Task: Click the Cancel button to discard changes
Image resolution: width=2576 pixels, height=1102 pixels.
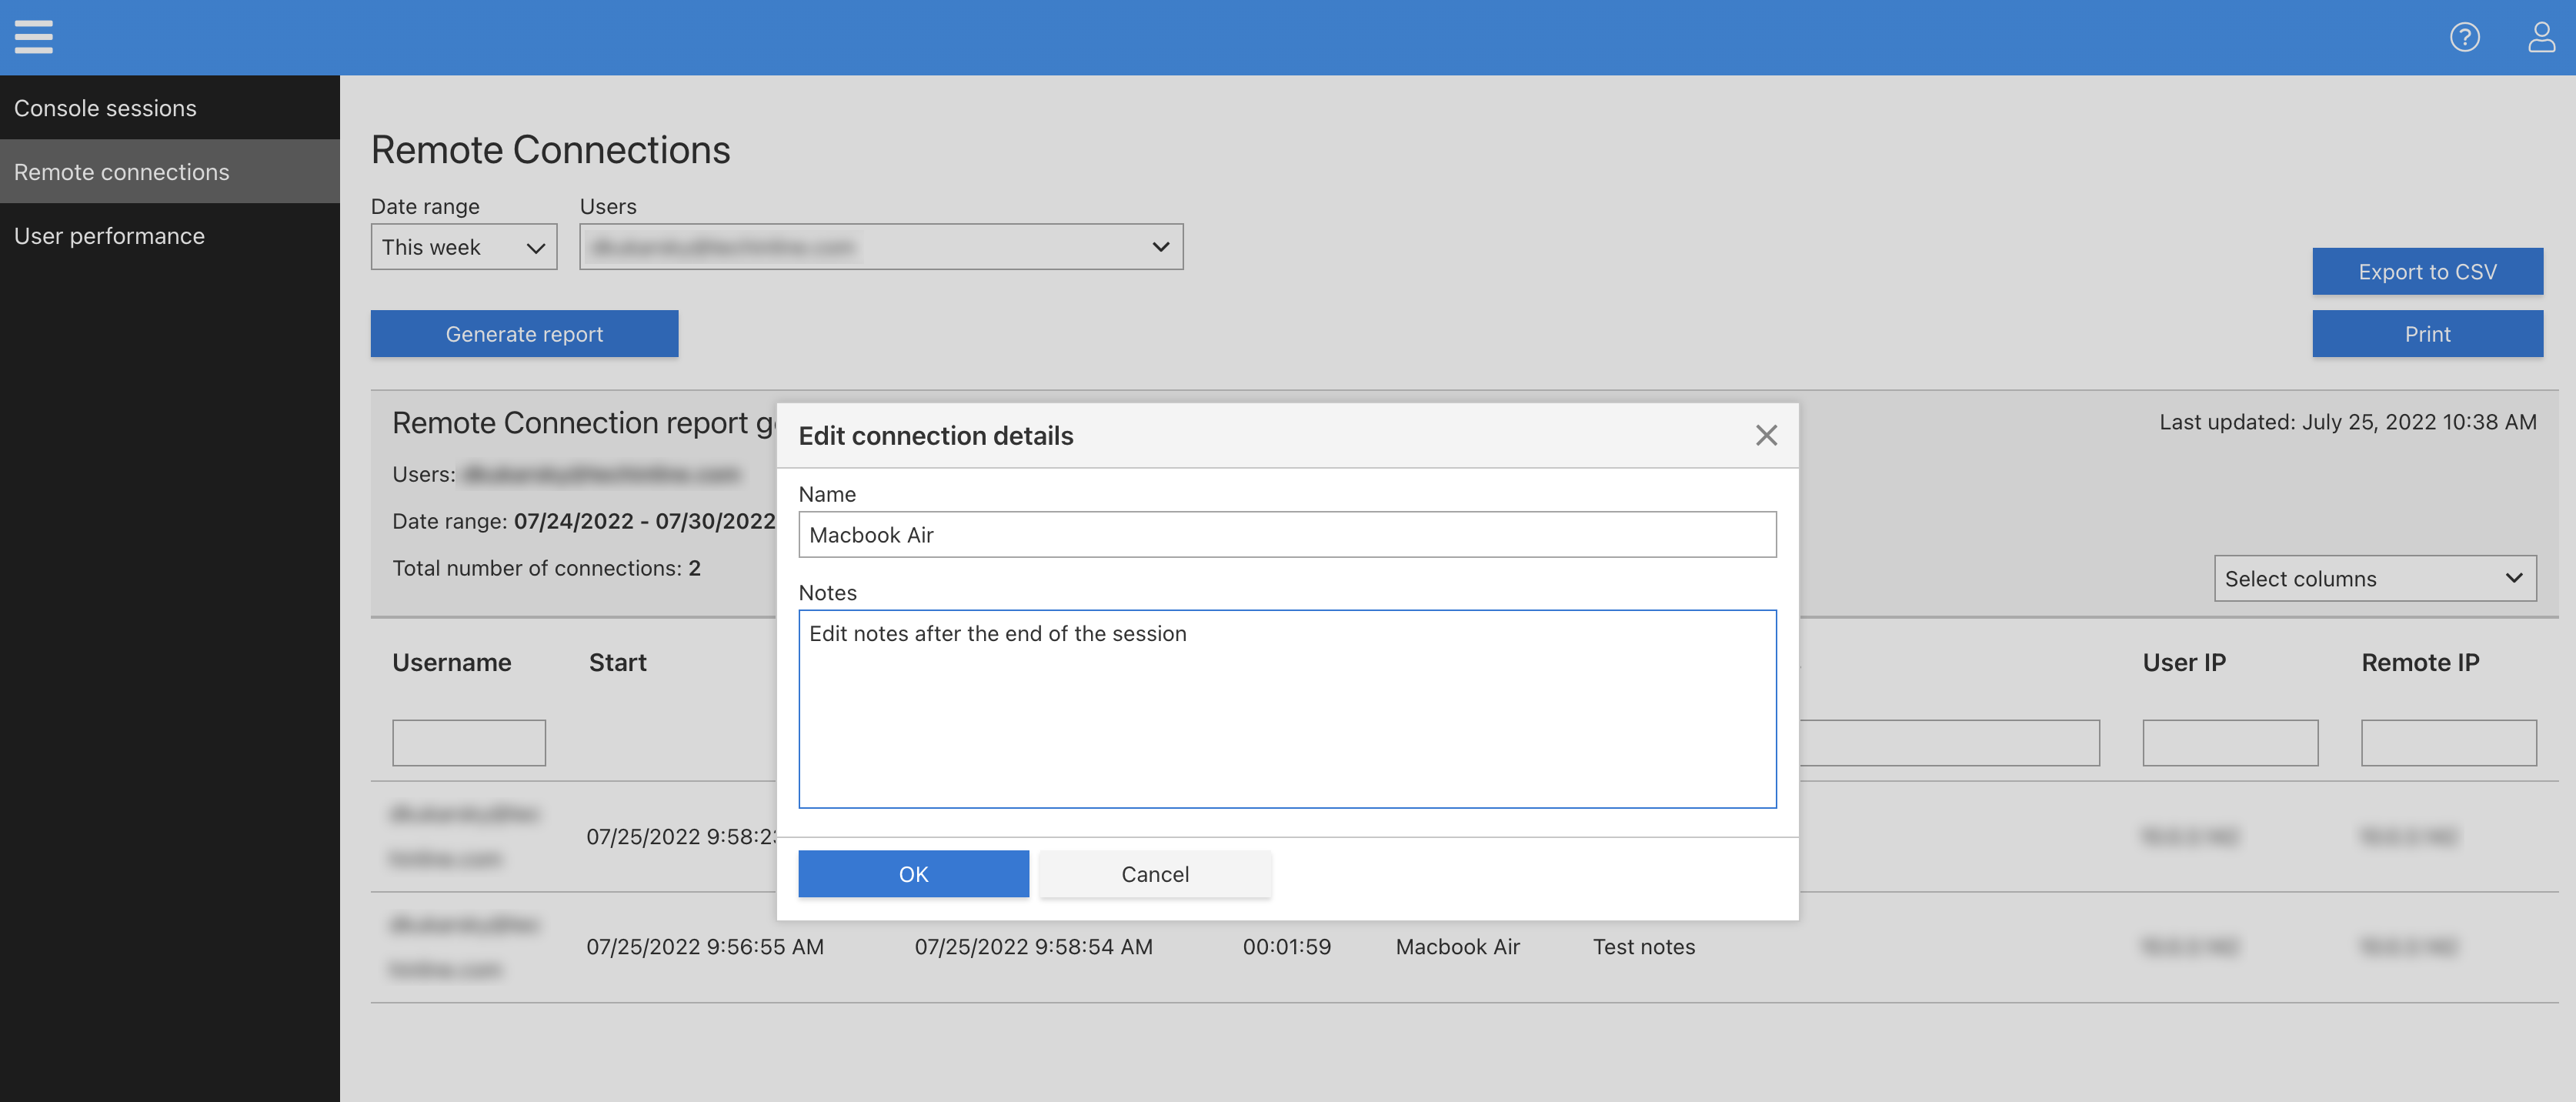Action: click(1155, 872)
